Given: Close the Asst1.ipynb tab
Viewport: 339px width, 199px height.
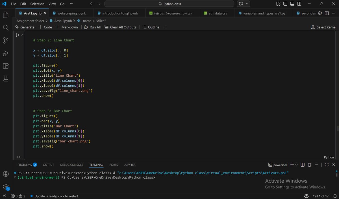Looking at the screenshot, I should [46, 13].
